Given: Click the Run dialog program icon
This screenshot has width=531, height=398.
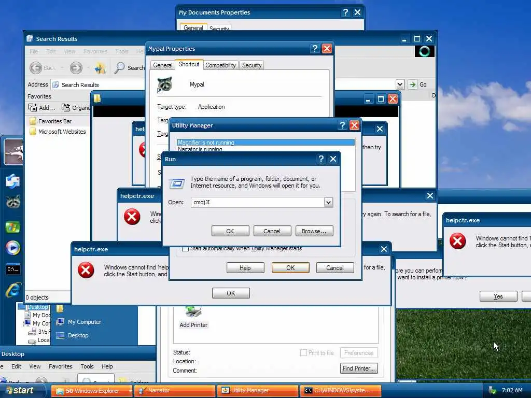Looking at the screenshot, I should [177, 183].
